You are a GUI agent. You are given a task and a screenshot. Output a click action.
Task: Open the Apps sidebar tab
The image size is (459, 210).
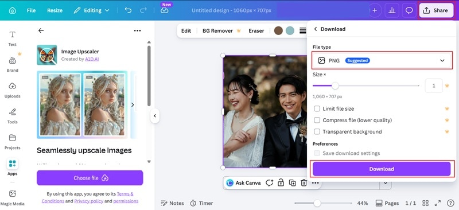click(x=12, y=167)
